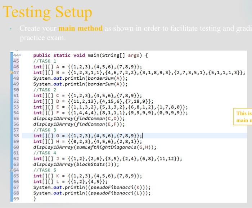The image size is (252, 208).
Task: Select the line 'public static void main(String[] args) {'
Action: 90,56
